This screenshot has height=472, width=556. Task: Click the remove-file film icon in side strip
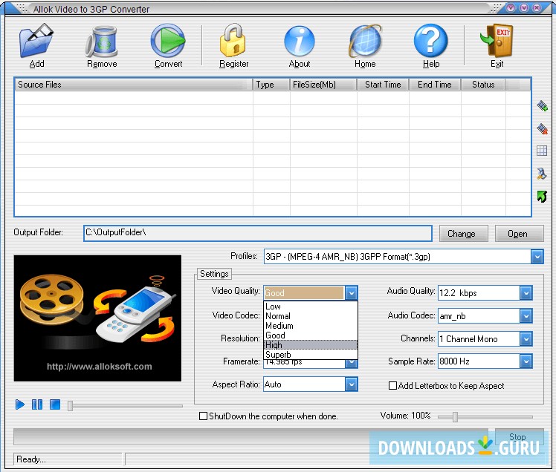[x=542, y=128]
